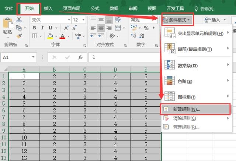Toggle Underline formatting

[51, 28]
